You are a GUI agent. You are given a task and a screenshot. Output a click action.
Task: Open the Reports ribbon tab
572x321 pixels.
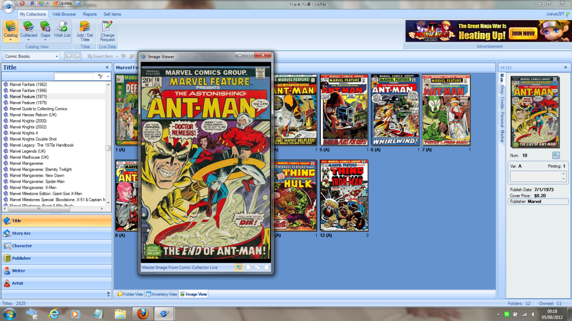pos(90,14)
